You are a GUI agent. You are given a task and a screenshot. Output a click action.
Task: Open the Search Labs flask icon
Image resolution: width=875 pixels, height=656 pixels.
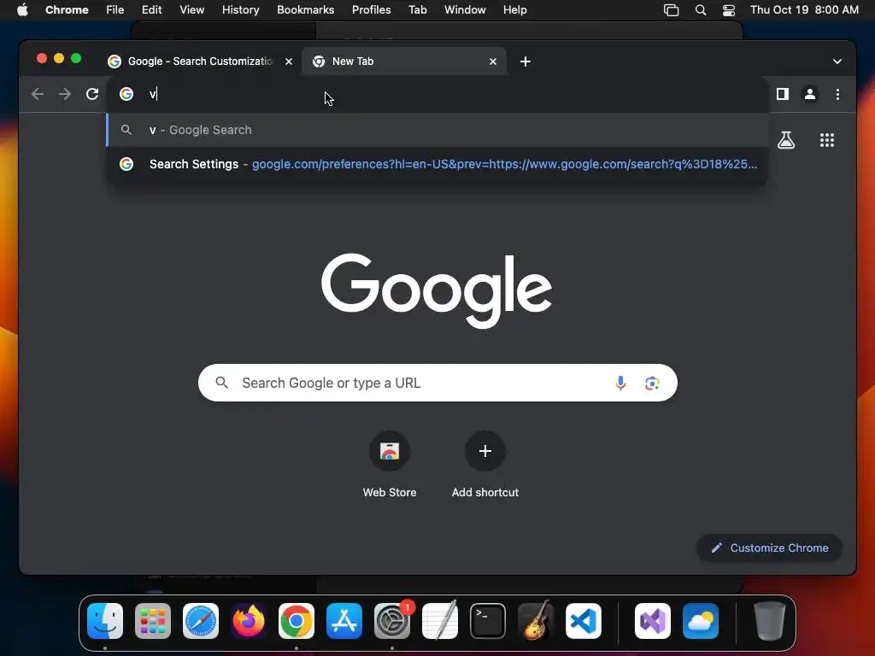[786, 140]
